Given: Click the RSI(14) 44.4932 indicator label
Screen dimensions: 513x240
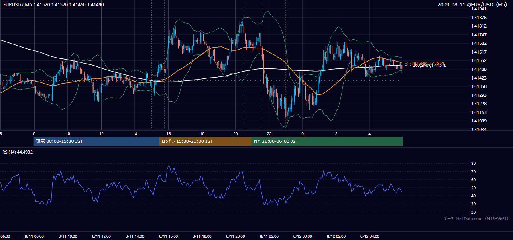Looking at the screenshot, I should pos(18,152).
